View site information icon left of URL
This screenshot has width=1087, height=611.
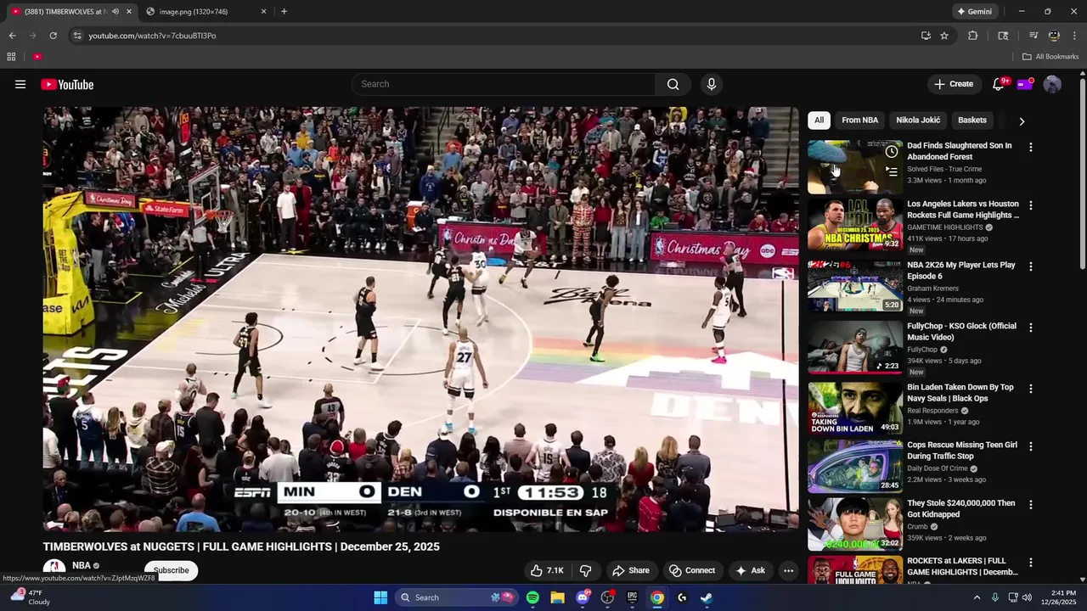pyautogui.click(x=77, y=36)
